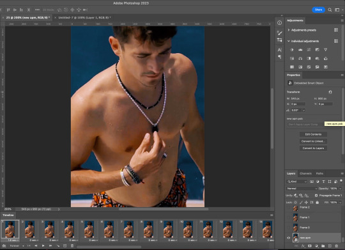Click the Share button

[318, 10]
